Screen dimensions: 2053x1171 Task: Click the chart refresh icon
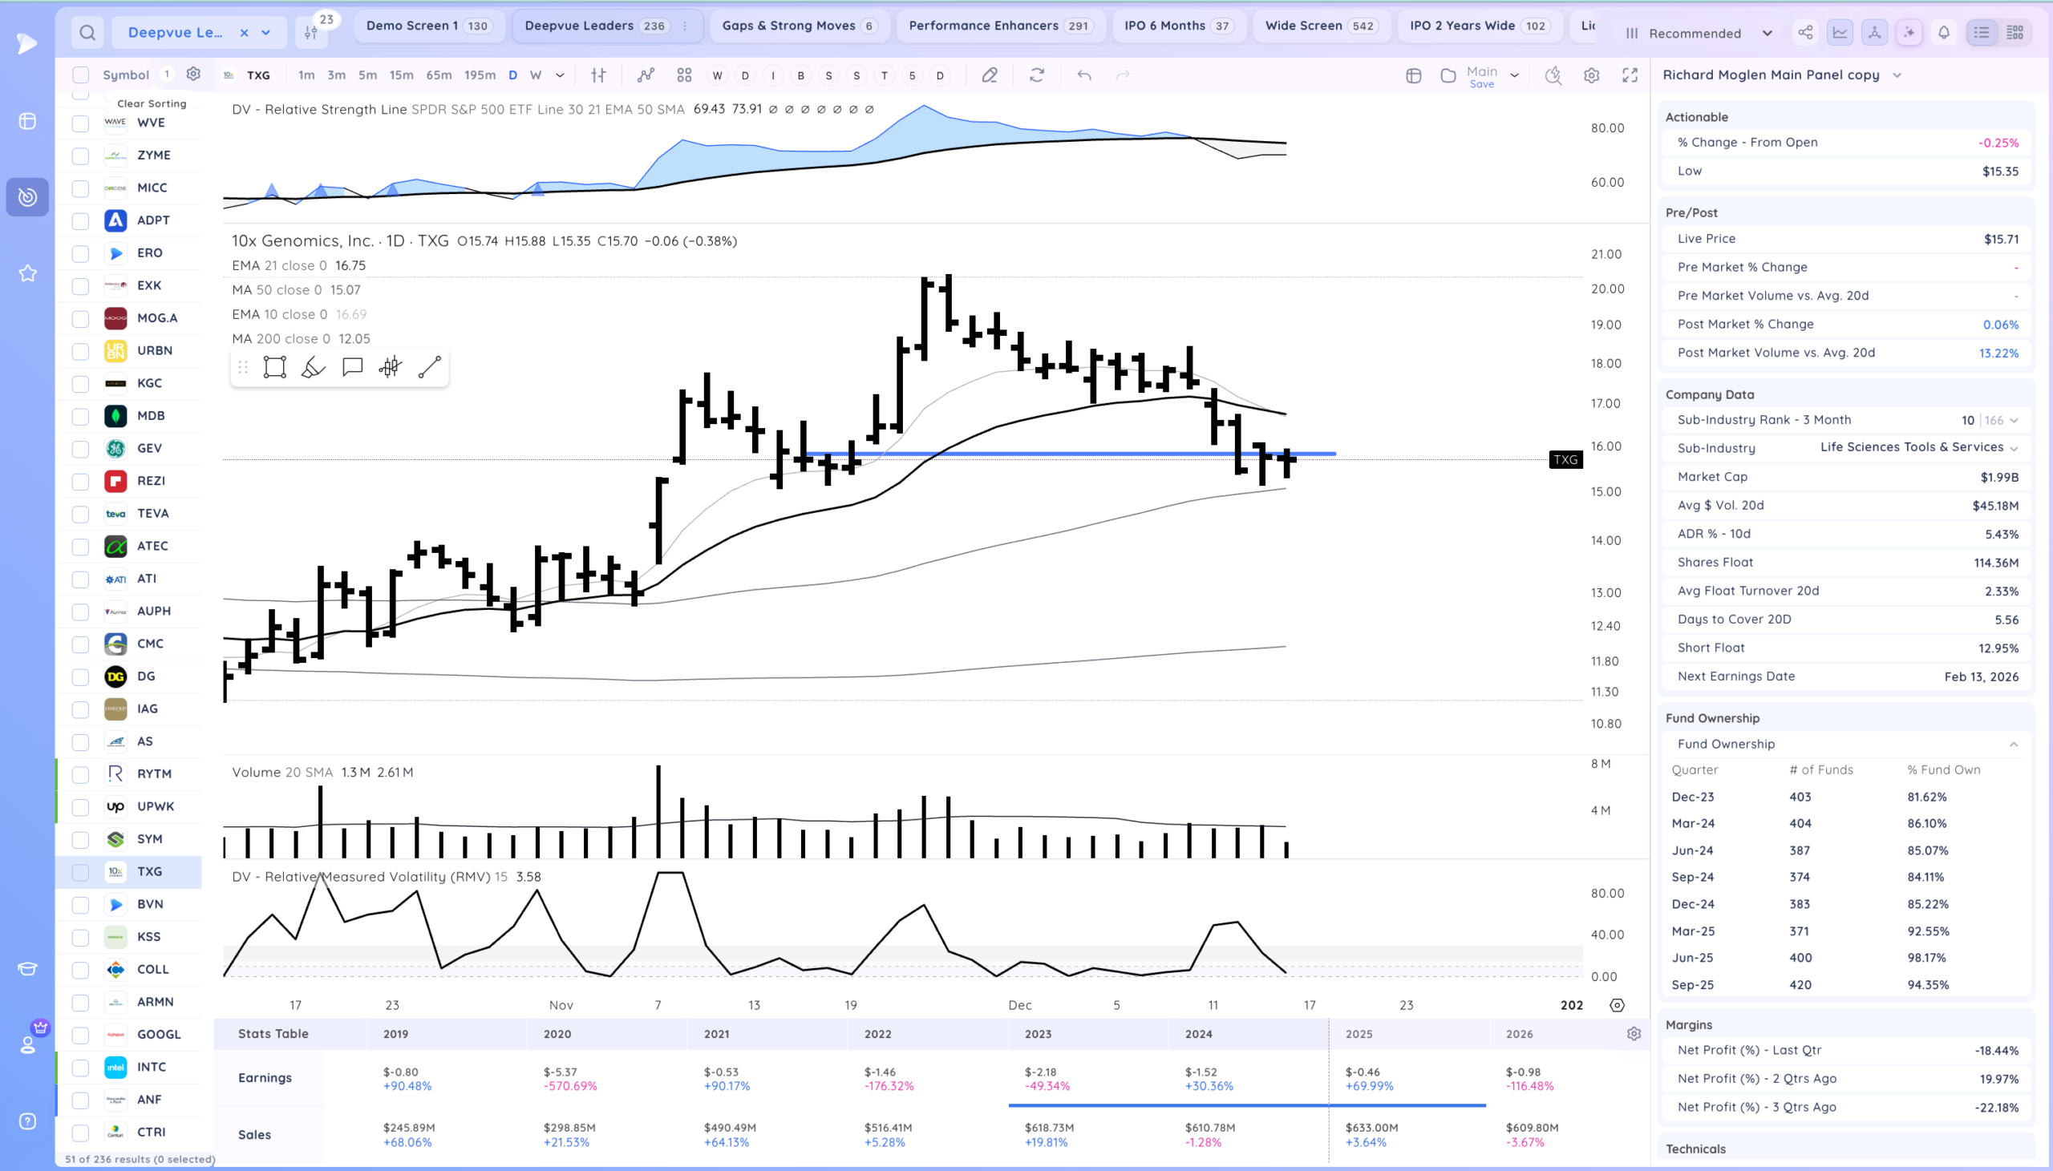pyautogui.click(x=1037, y=75)
